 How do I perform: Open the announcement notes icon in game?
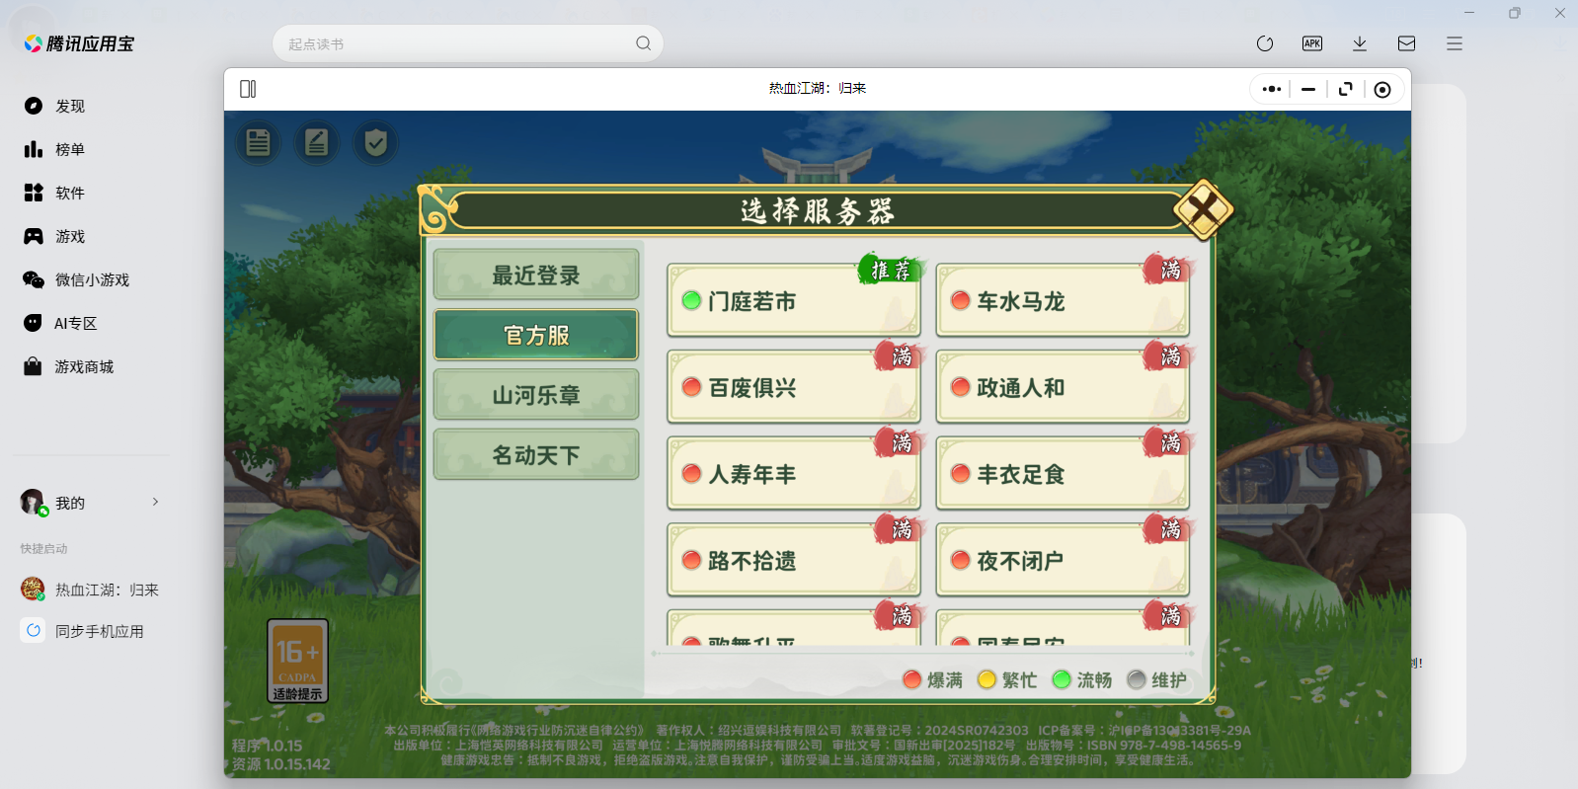pyautogui.click(x=259, y=143)
